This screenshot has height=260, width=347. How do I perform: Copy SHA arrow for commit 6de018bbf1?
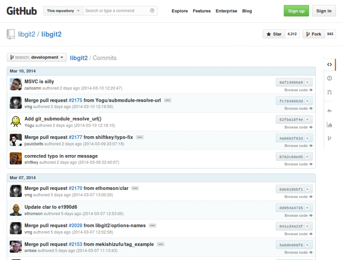307,189
